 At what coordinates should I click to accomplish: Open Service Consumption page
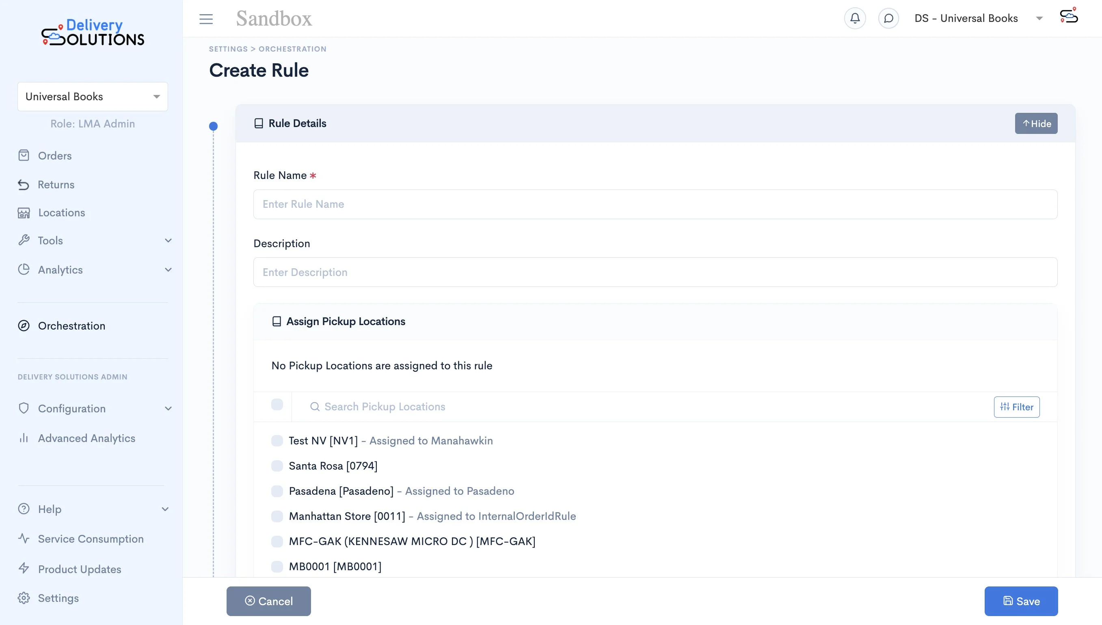[91, 539]
